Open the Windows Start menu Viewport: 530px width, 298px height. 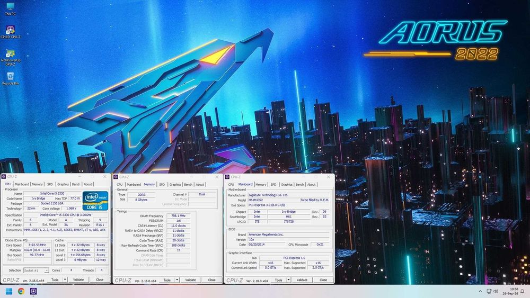9,291
